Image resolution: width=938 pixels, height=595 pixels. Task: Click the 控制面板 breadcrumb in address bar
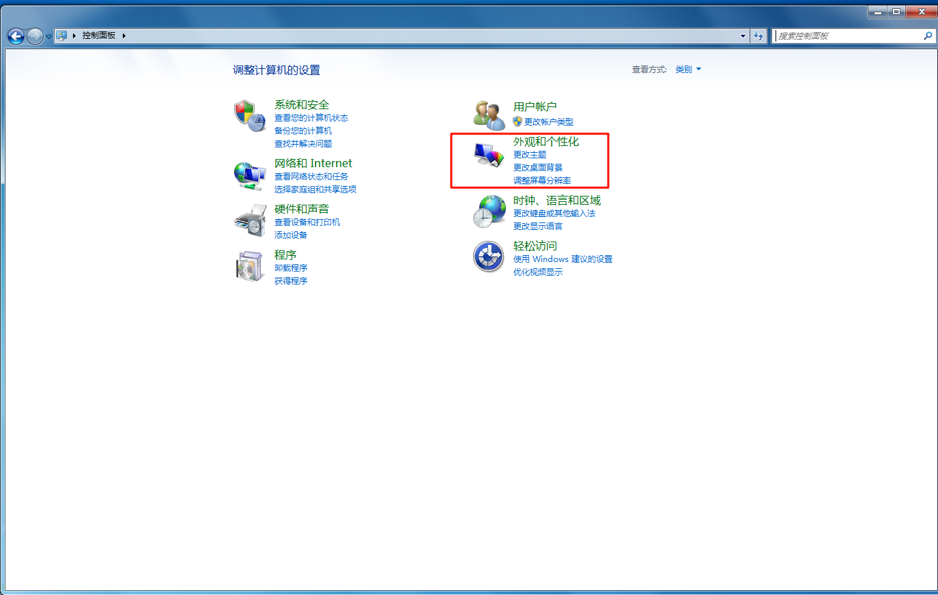point(99,35)
